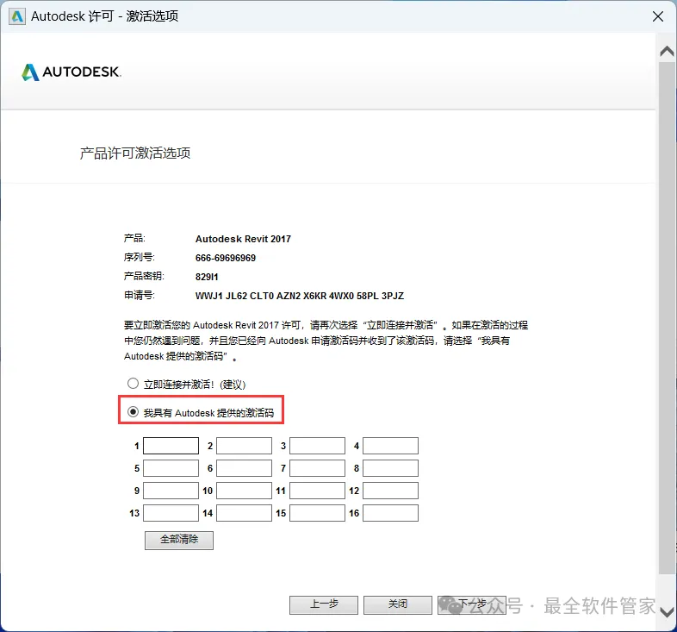Click the '产品密钥:' label

[144, 276]
